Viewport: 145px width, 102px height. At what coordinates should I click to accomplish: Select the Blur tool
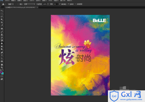[2, 47]
